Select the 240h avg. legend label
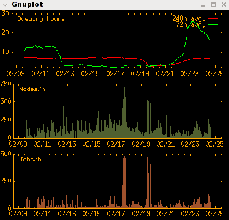 pos(188,18)
